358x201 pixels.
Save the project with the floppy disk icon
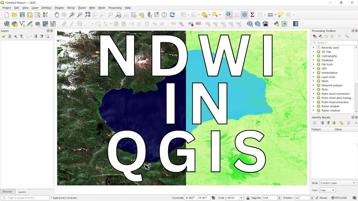tap(22, 15)
